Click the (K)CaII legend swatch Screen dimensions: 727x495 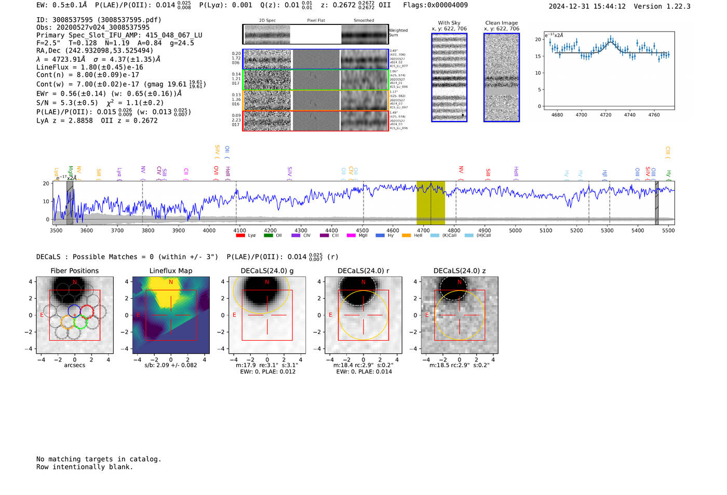[435, 235]
